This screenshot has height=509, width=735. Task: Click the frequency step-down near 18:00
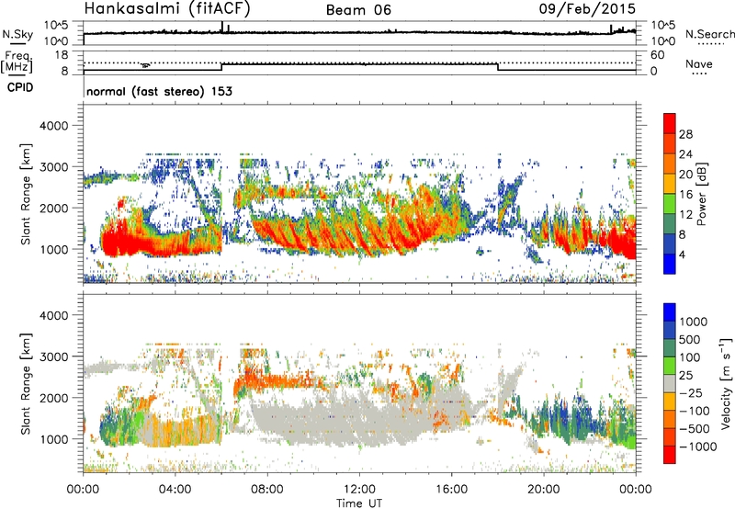(498, 67)
